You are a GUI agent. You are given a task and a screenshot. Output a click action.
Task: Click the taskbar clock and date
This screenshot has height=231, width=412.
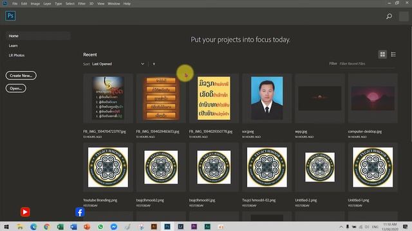[x=390, y=227]
